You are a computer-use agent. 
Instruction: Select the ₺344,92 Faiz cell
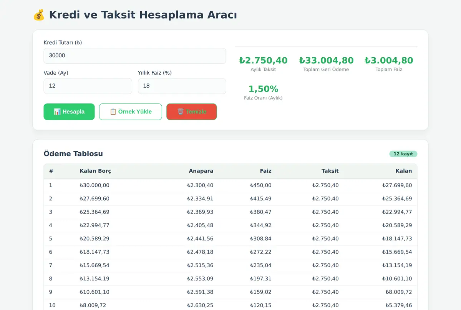coord(260,225)
